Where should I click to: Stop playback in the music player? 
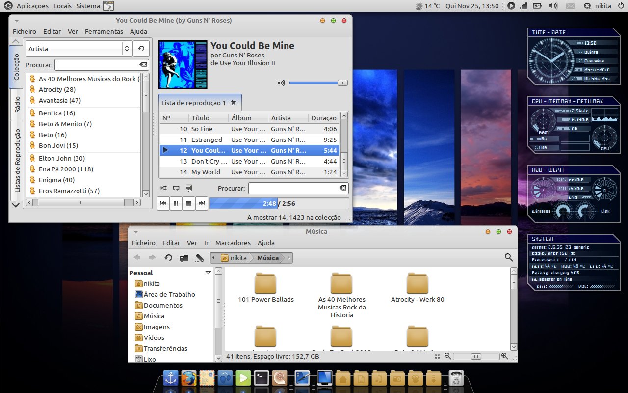coord(189,203)
